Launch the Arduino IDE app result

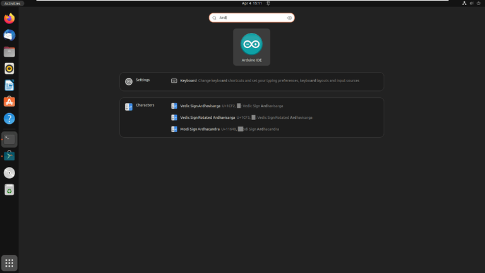251,47
